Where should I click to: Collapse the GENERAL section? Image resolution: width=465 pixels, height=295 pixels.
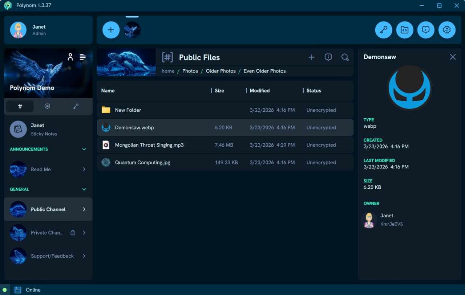coord(84,189)
